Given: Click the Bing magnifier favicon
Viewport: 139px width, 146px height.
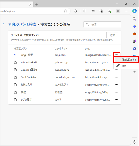Looking at the screenshot, I should point(15,55).
